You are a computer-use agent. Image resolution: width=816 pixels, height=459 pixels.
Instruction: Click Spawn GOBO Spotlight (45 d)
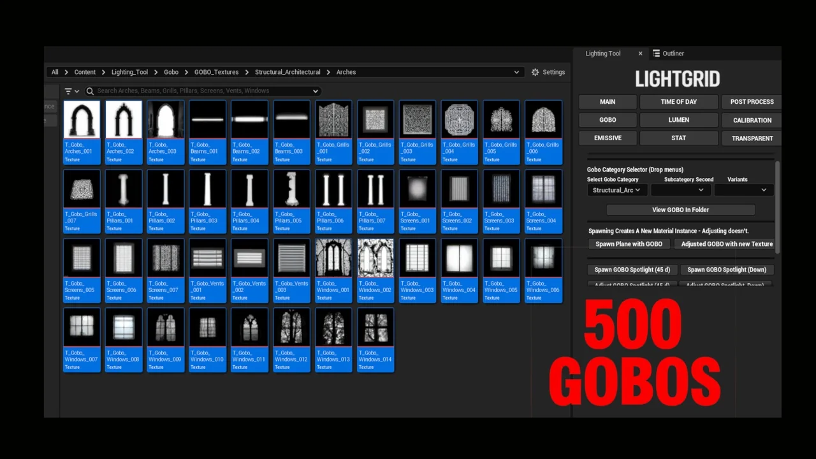[632, 269]
